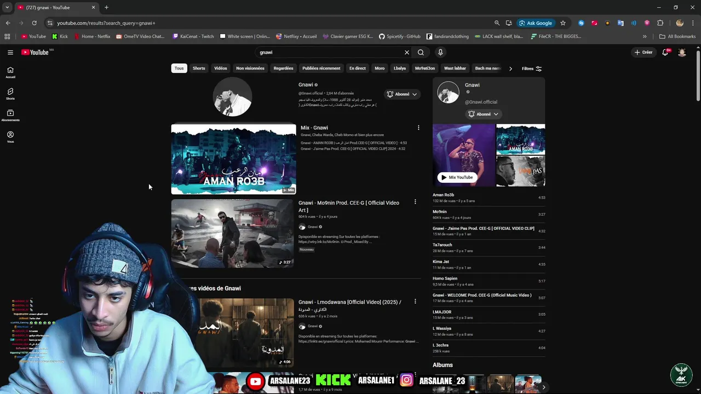Viewport: 701px width, 394px height.
Task: Open the Mo9nin video thumbnail
Action: pos(233,233)
